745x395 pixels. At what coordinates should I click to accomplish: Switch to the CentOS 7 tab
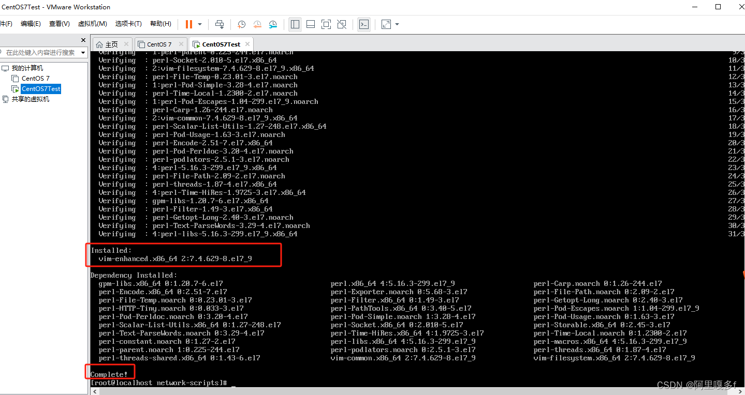(159, 44)
